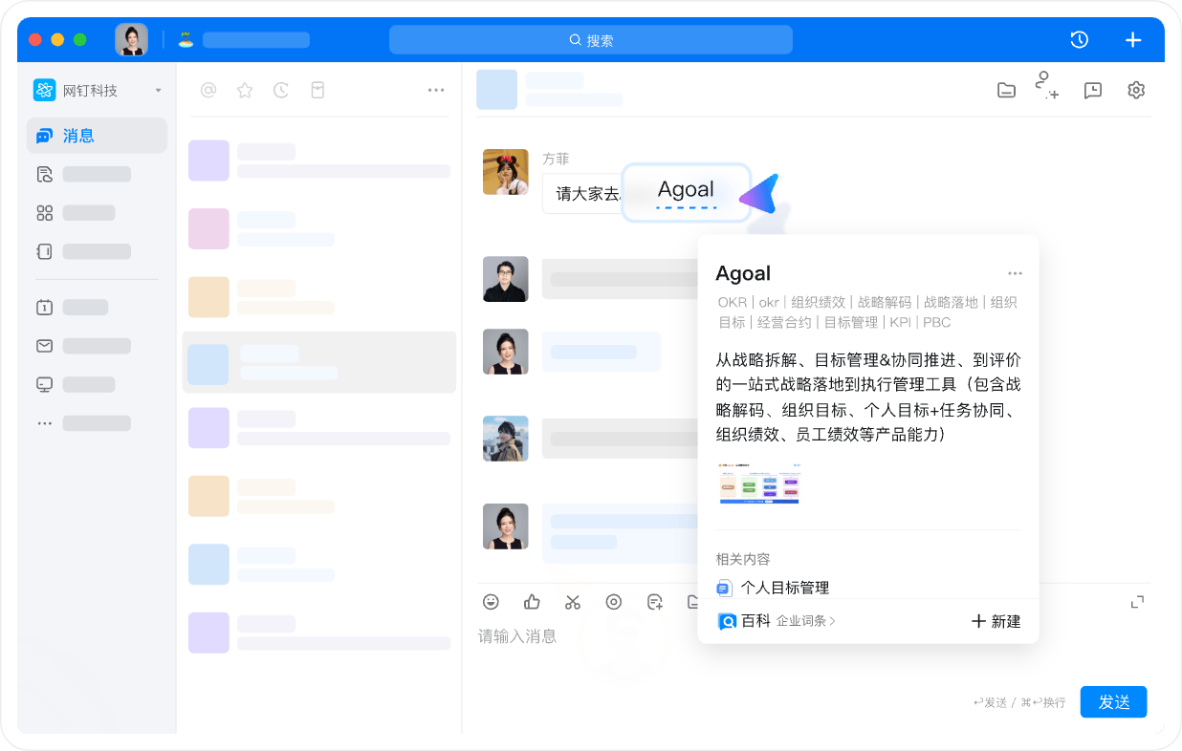Open the four-square workbench sidebar icon
Screen dimensions: 1182x751
pyautogui.click(x=44, y=213)
